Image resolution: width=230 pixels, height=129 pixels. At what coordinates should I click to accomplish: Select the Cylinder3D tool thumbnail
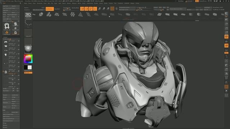coord(15,24)
